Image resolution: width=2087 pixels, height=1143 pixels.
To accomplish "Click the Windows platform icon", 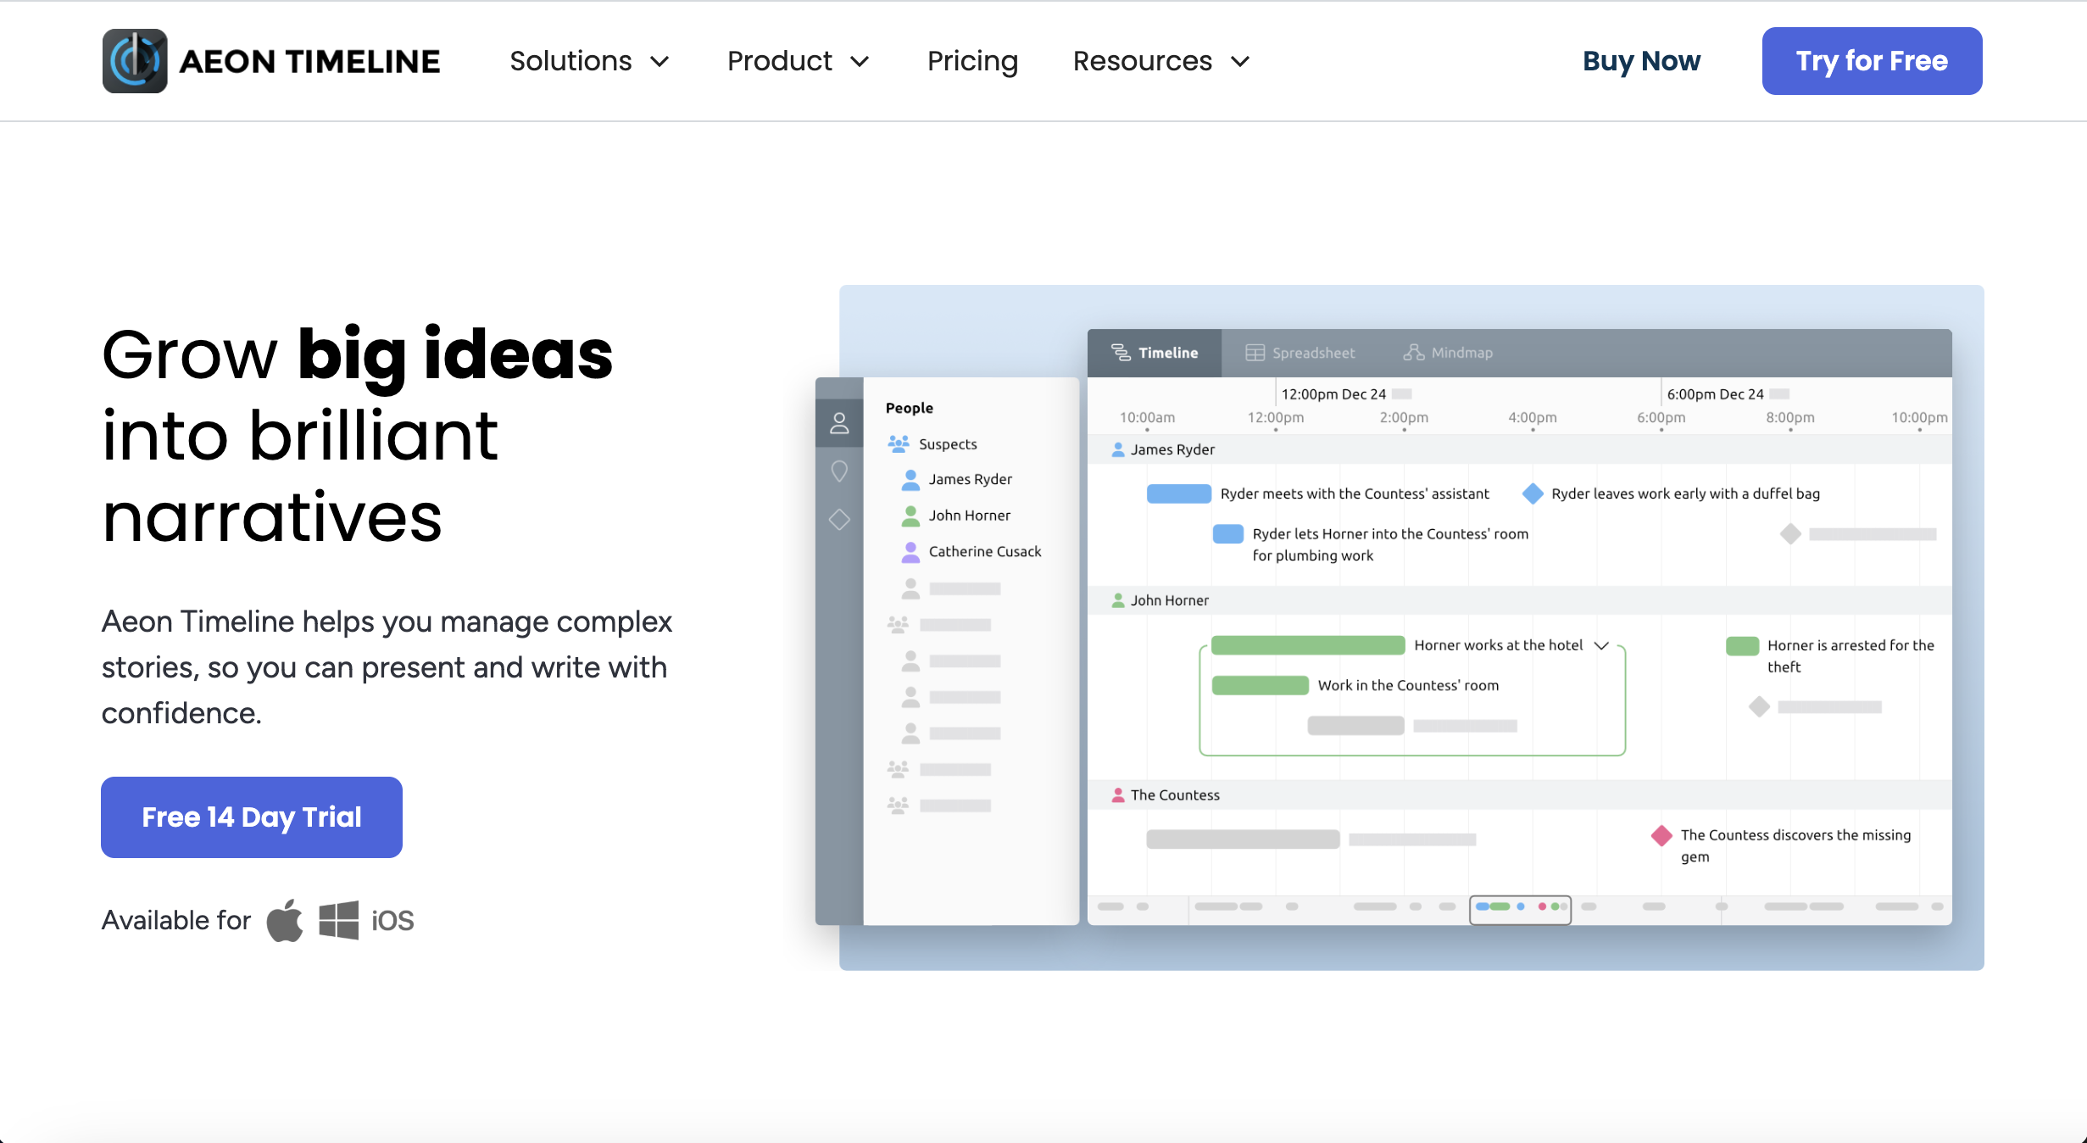I will 338,920.
